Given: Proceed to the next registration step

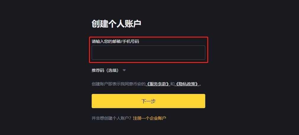Looking at the screenshot, I should 148,101.
